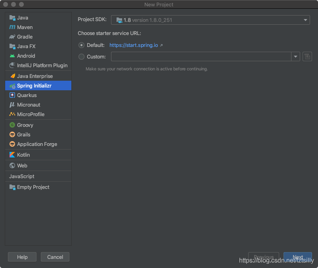Select the JavaScript project category
This screenshot has height=268, width=318.
38,176
